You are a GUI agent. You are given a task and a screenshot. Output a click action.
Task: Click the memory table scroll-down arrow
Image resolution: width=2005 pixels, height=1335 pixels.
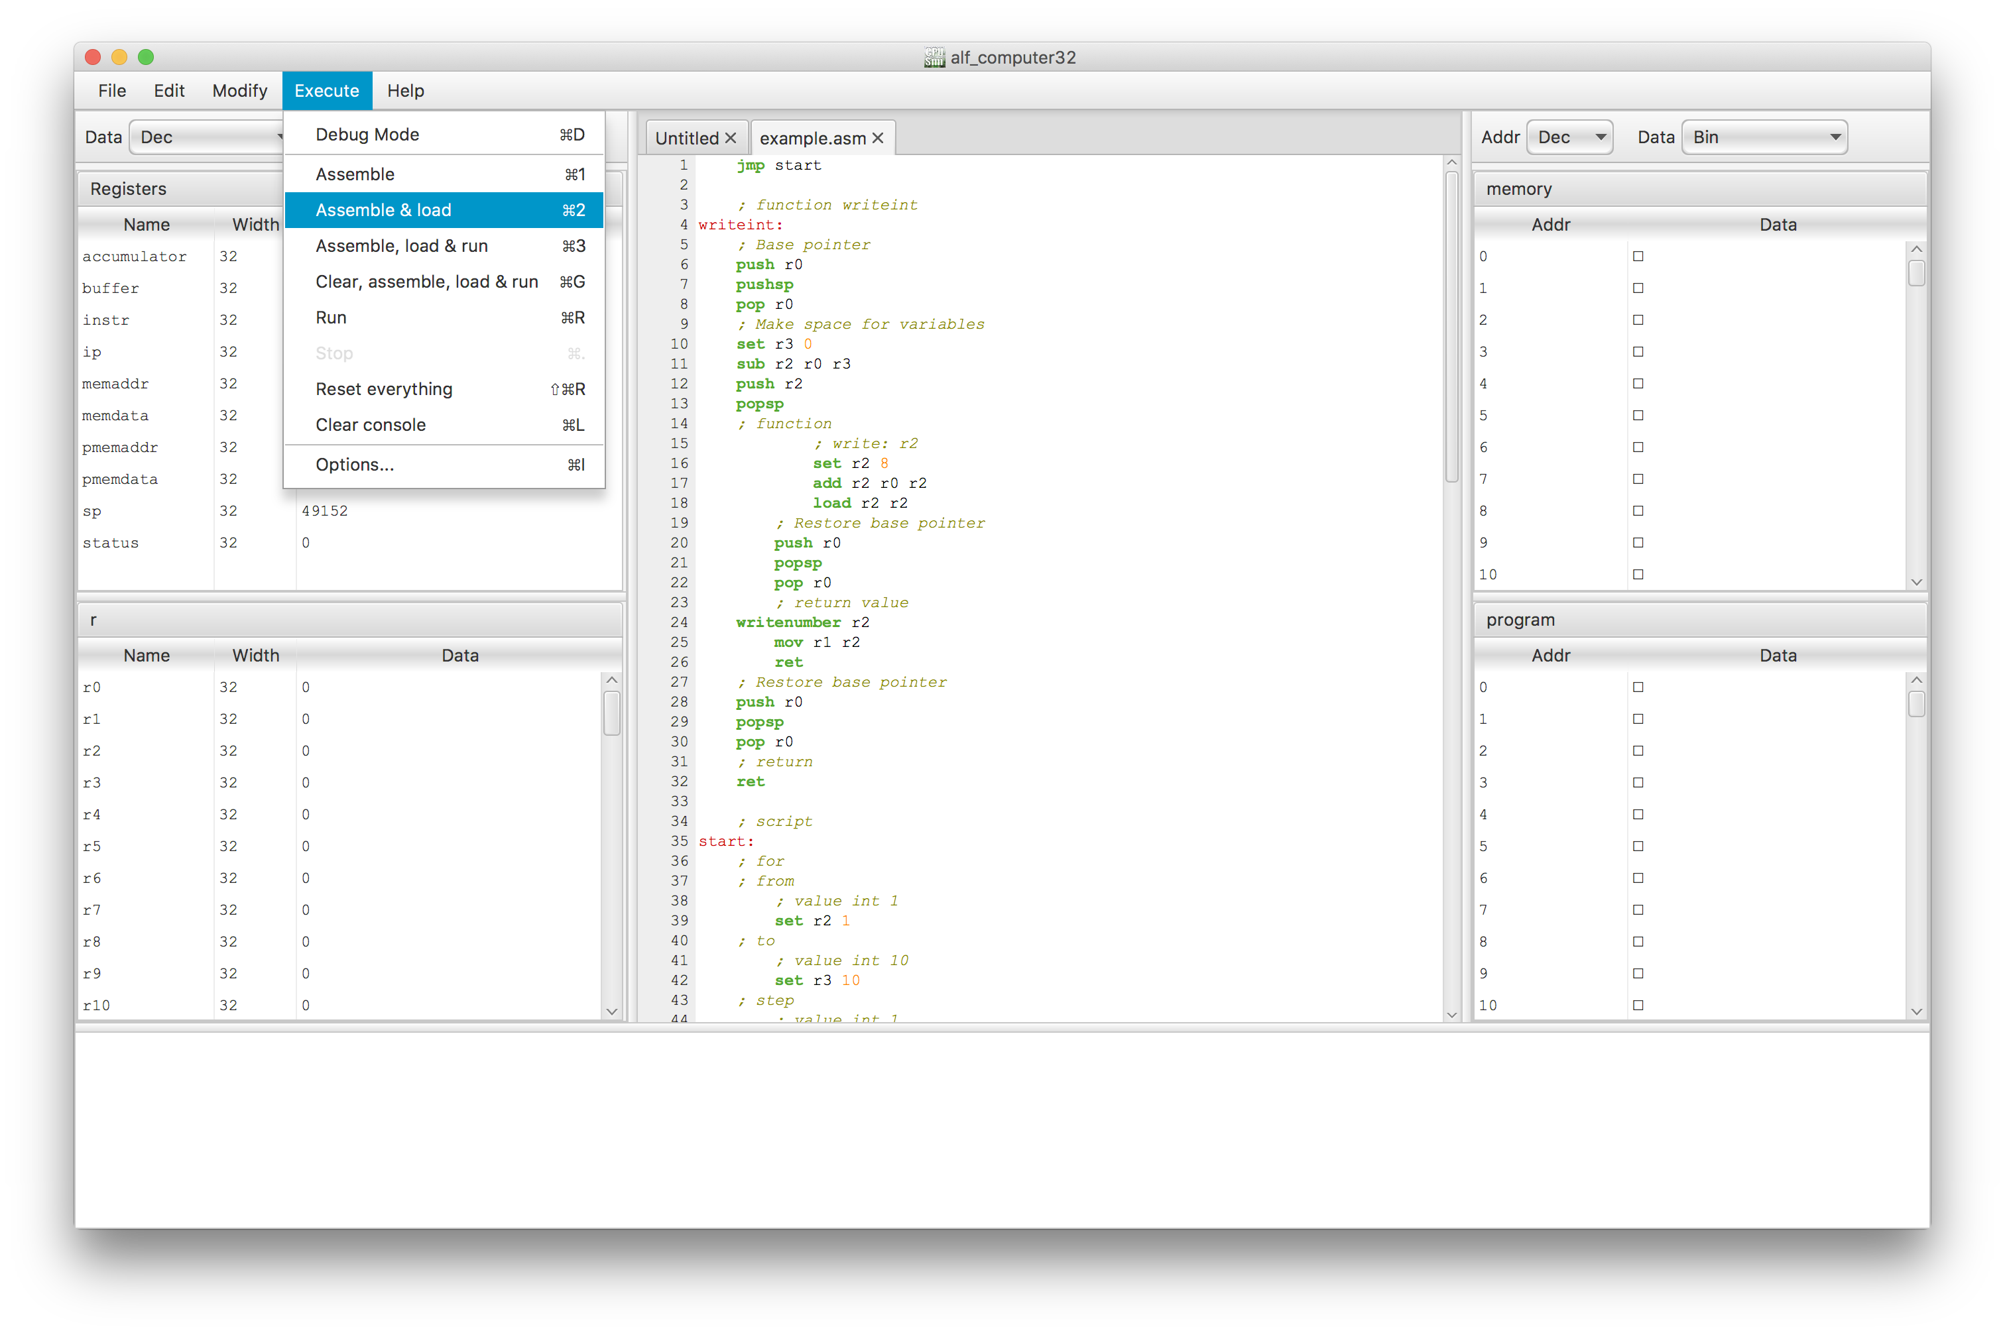(x=1916, y=581)
